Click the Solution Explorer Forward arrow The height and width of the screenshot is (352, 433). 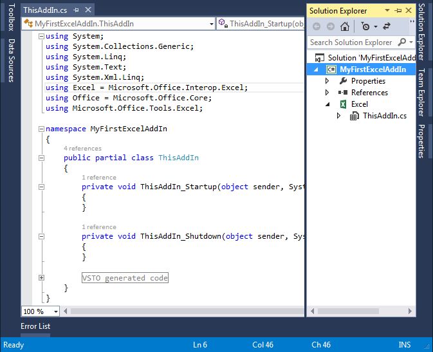pyautogui.click(x=330, y=26)
